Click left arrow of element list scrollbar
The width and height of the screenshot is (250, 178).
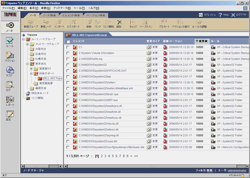click(66, 166)
